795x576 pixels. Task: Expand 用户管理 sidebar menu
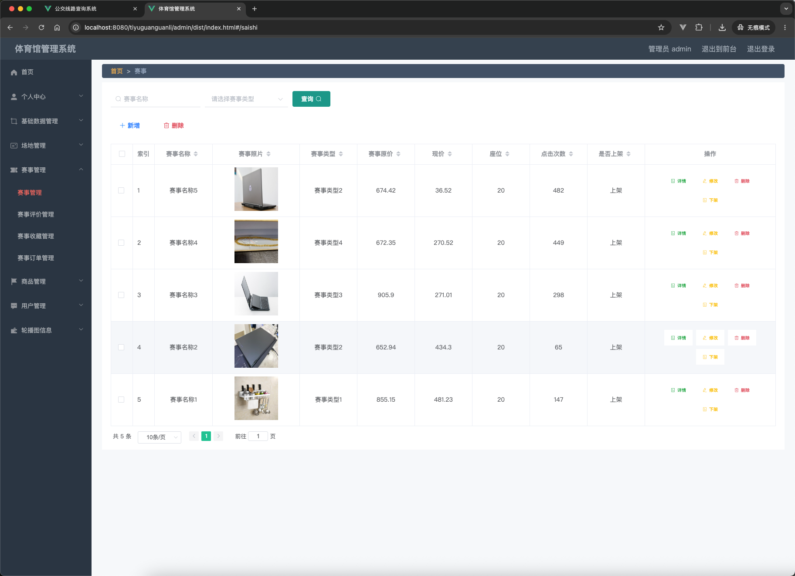(x=46, y=306)
